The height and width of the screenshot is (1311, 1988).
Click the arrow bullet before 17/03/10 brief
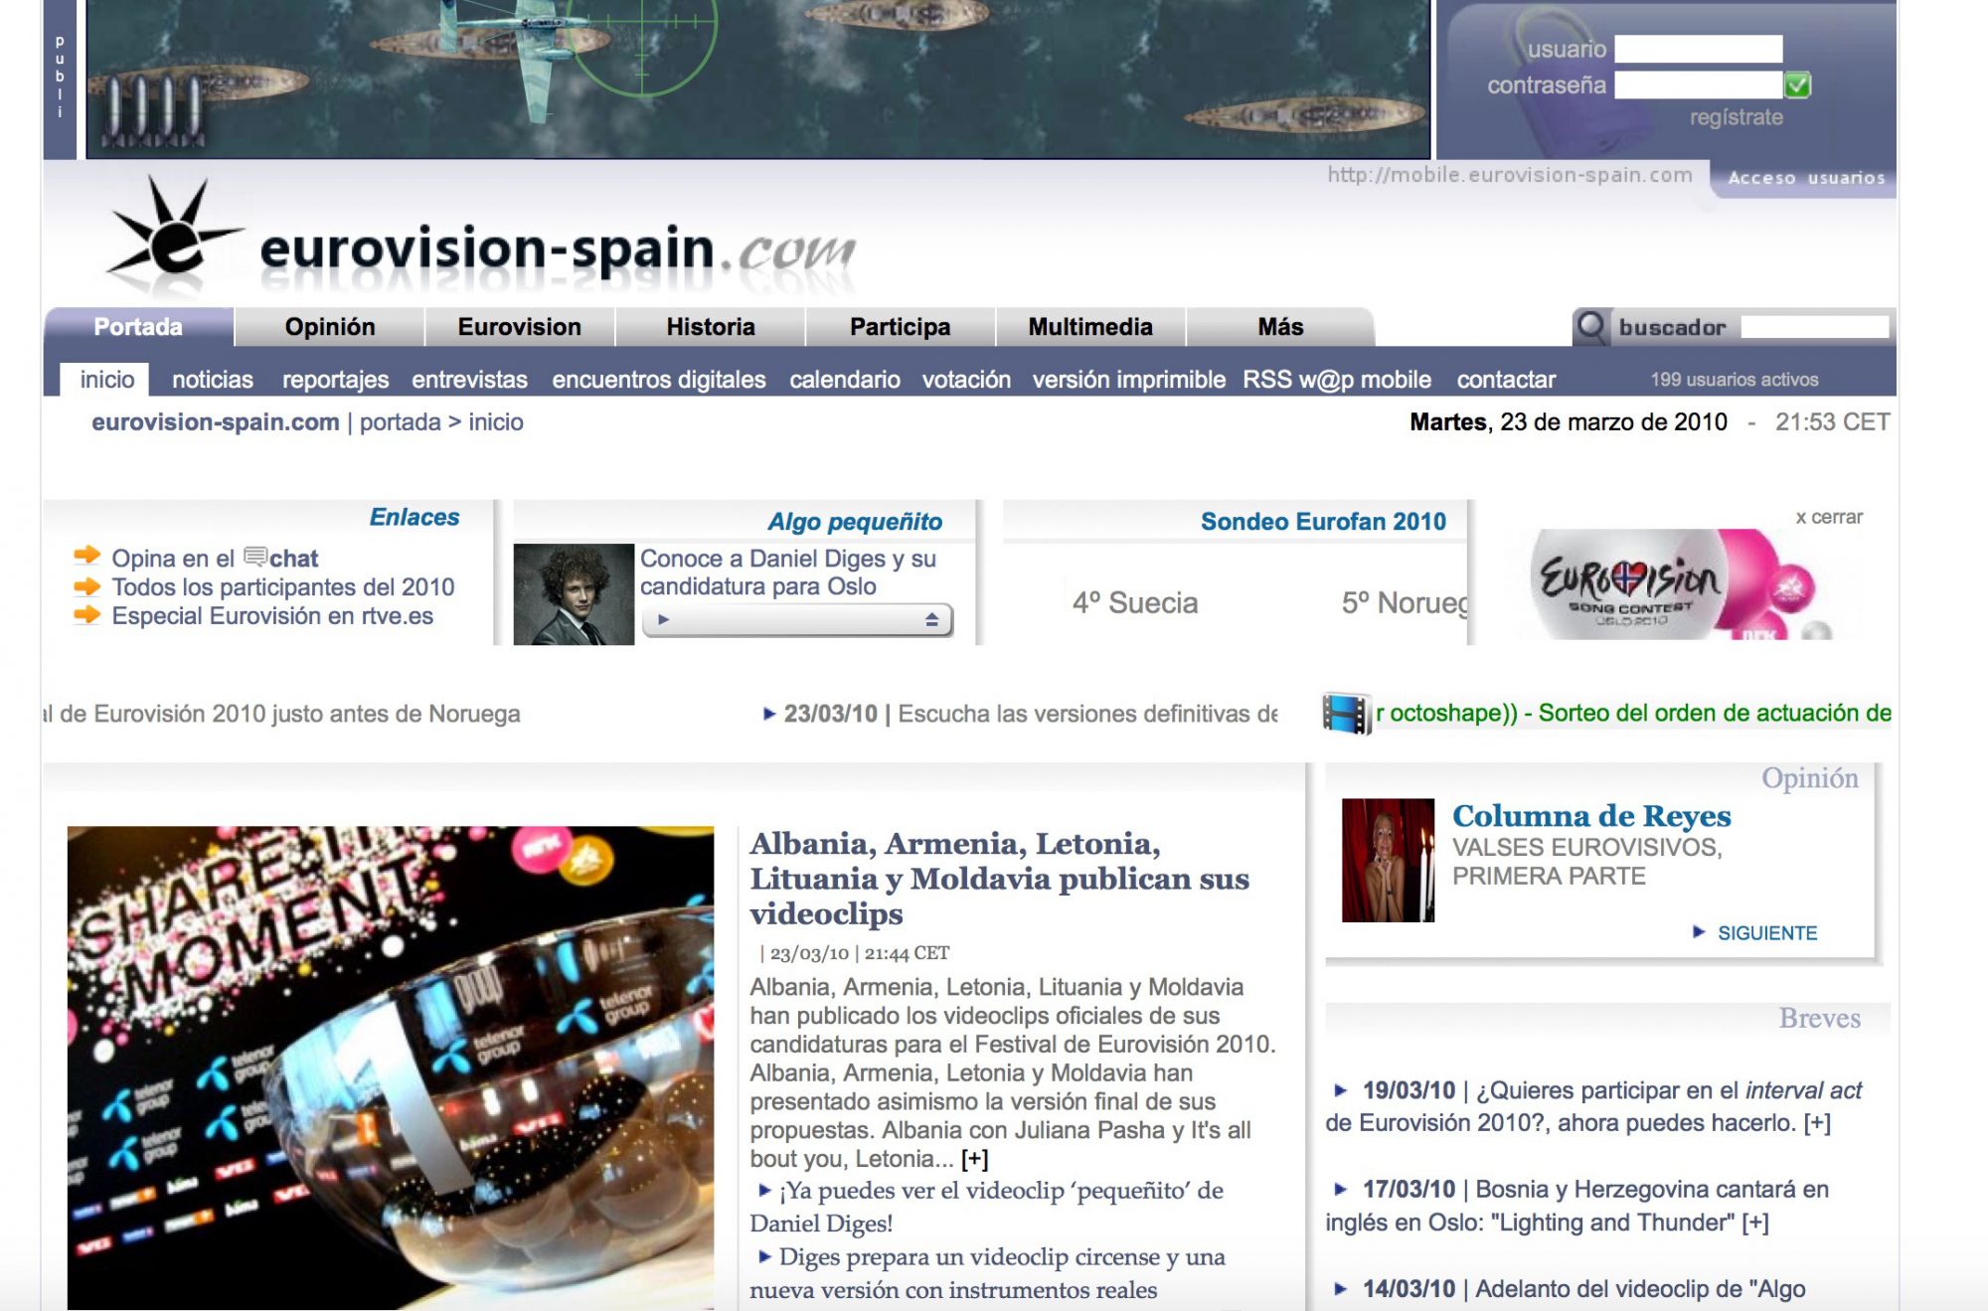click(1340, 1190)
